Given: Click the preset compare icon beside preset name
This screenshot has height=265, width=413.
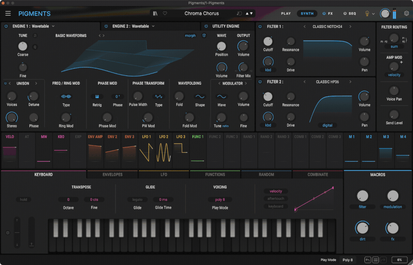Looking at the screenshot, I should (x=239, y=13).
